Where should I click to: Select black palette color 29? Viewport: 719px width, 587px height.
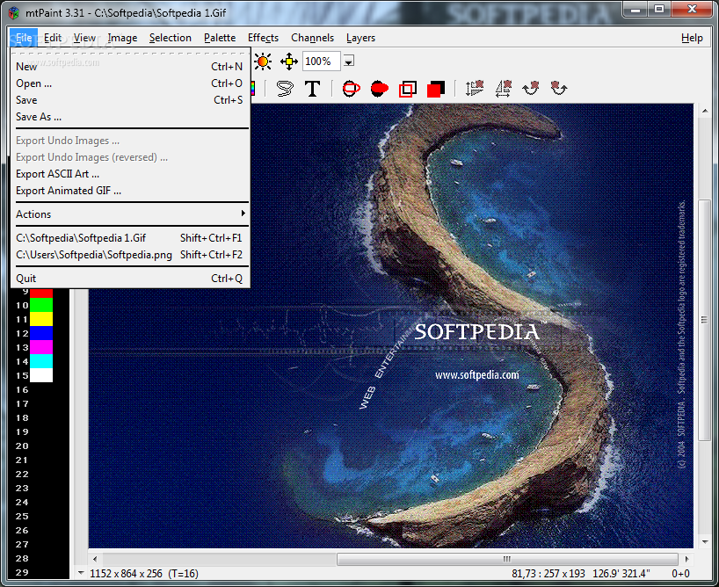point(41,572)
